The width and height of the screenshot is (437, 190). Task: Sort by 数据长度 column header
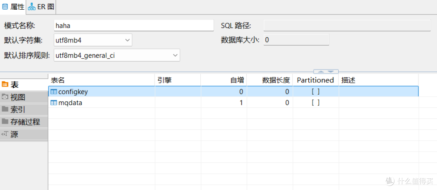coord(270,80)
